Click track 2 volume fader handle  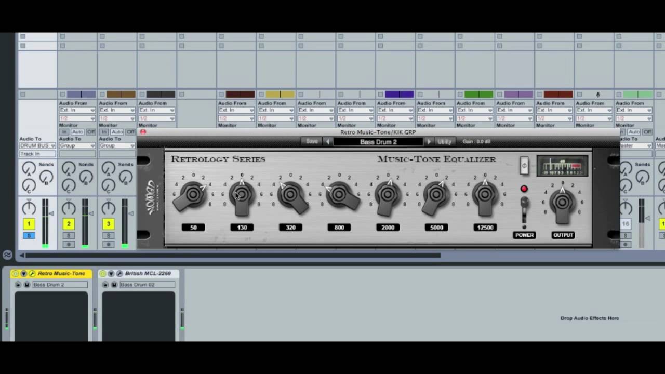point(91,213)
